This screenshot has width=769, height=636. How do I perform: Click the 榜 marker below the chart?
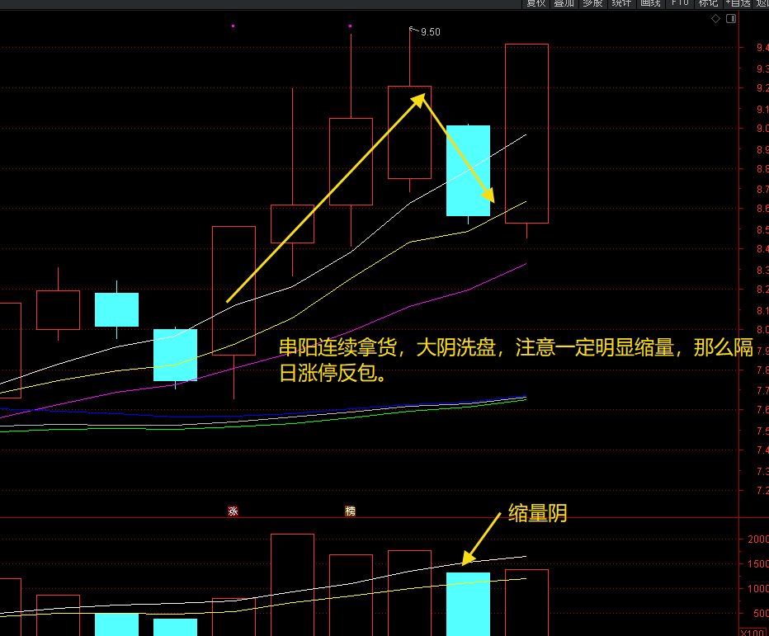pos(350,511)
